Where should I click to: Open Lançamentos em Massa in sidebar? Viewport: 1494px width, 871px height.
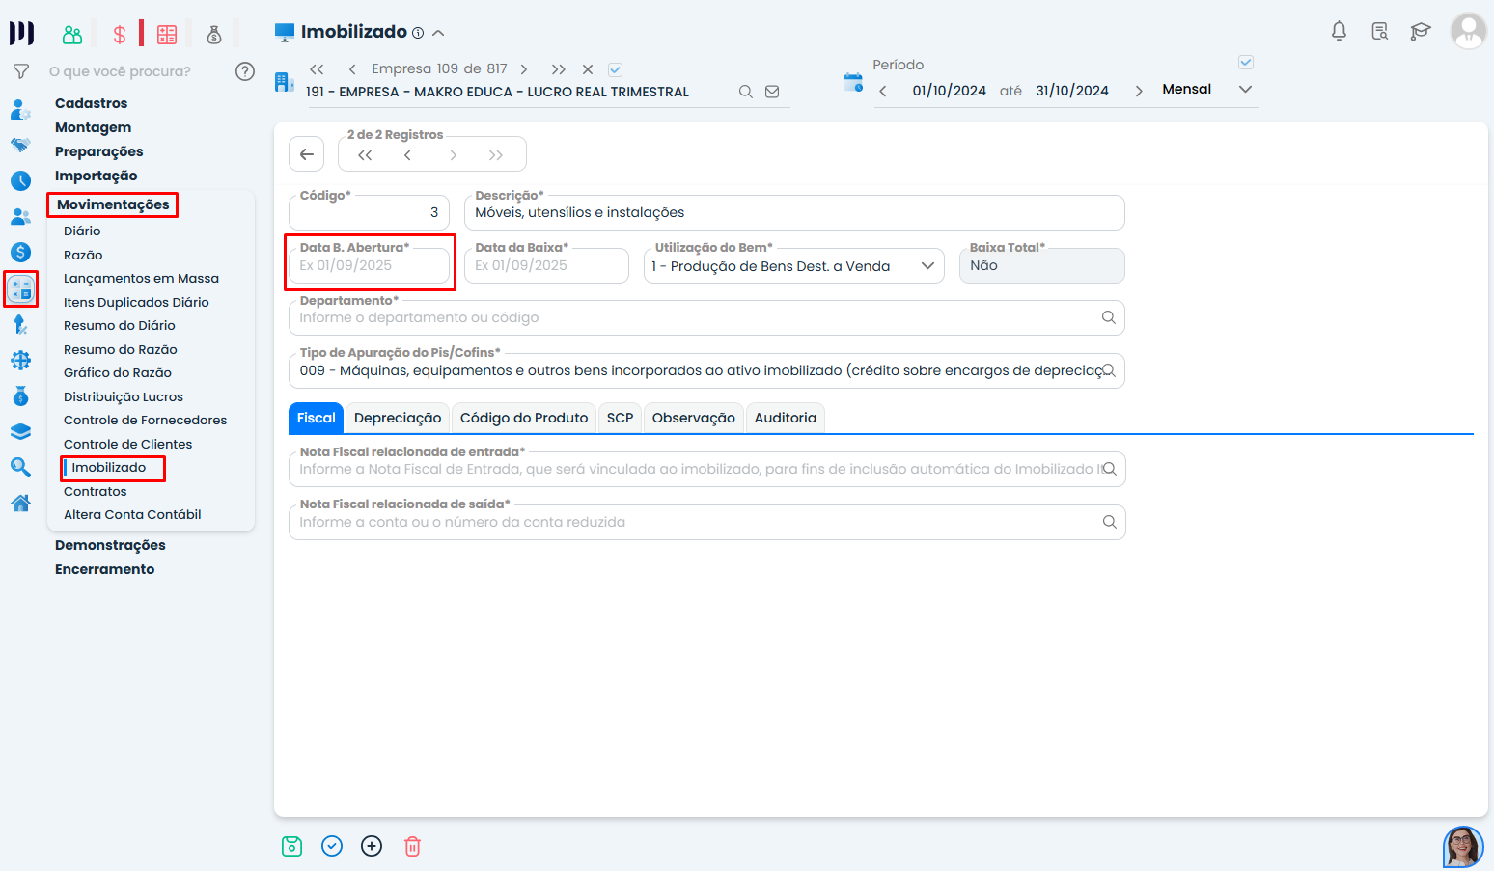click(x=141, y=278)
